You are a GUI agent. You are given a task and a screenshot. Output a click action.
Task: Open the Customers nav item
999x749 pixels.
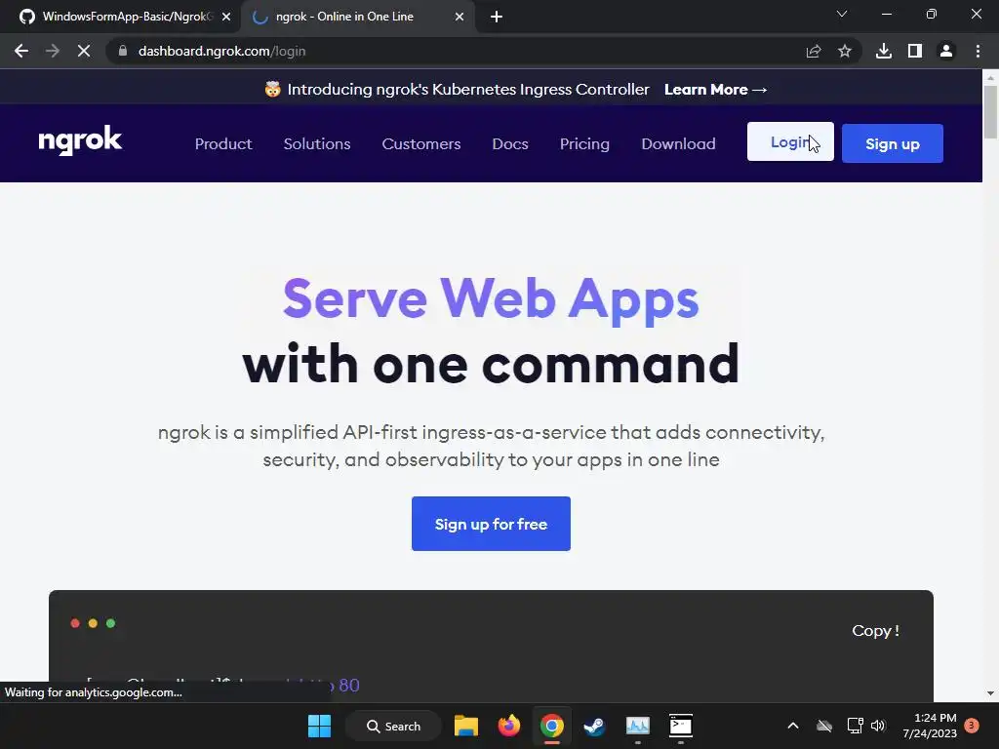pos(421,144)
